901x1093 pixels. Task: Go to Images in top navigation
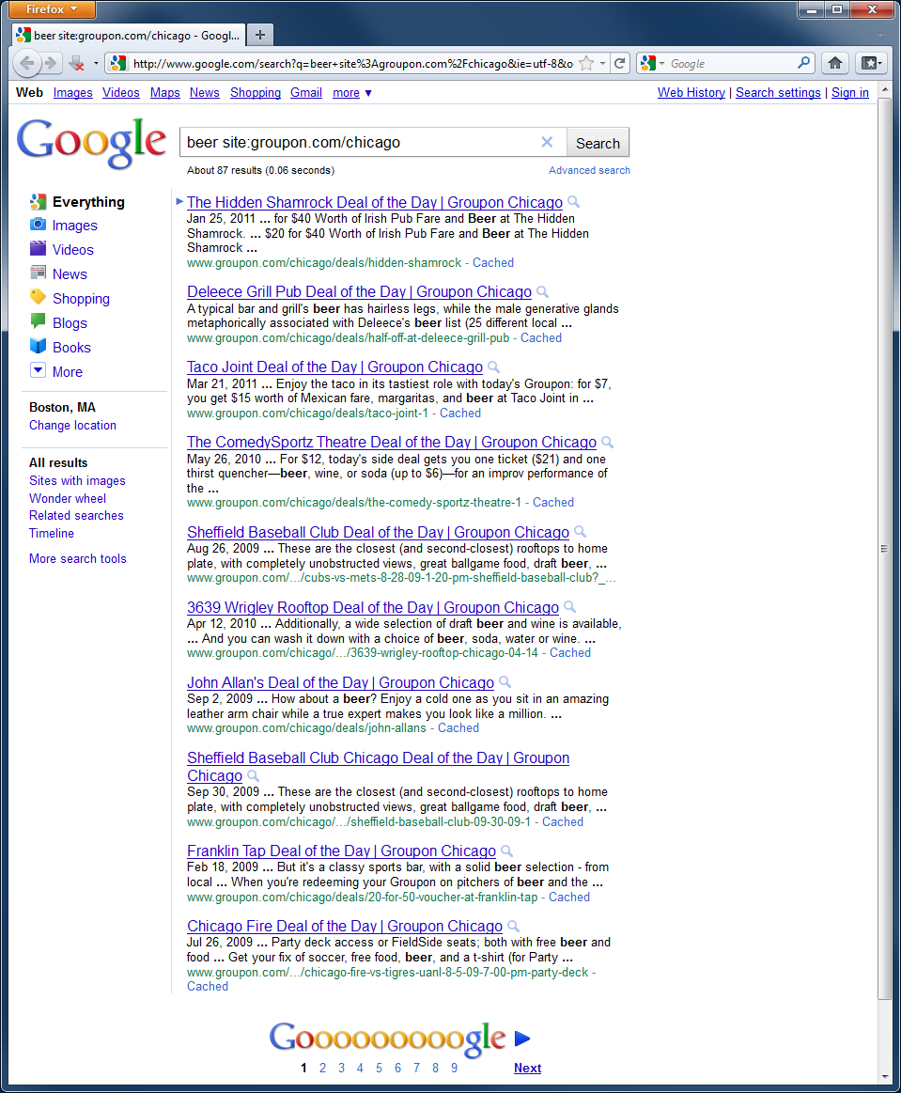coord(73,93)
